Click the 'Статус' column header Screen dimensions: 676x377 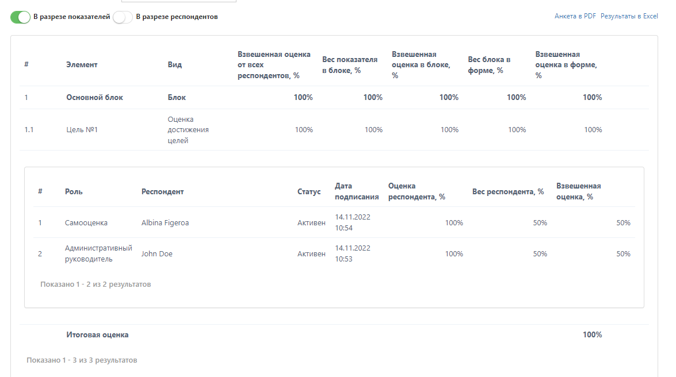(309, 192)
